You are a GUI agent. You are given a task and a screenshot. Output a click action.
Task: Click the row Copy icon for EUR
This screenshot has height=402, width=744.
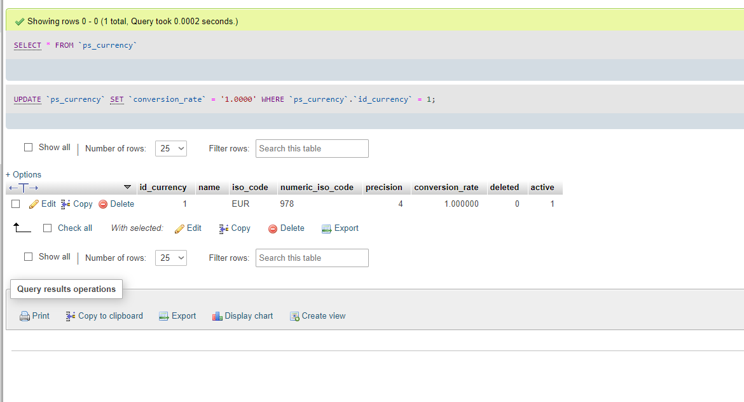tap(65, 204)
